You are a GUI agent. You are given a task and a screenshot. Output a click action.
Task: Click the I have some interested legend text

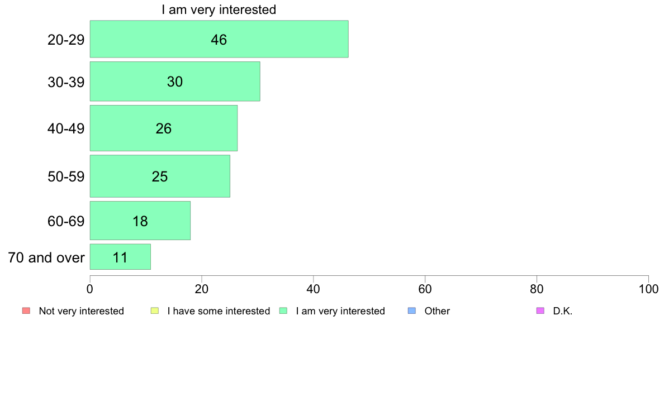pyautogui.click(x=219, y=311)
